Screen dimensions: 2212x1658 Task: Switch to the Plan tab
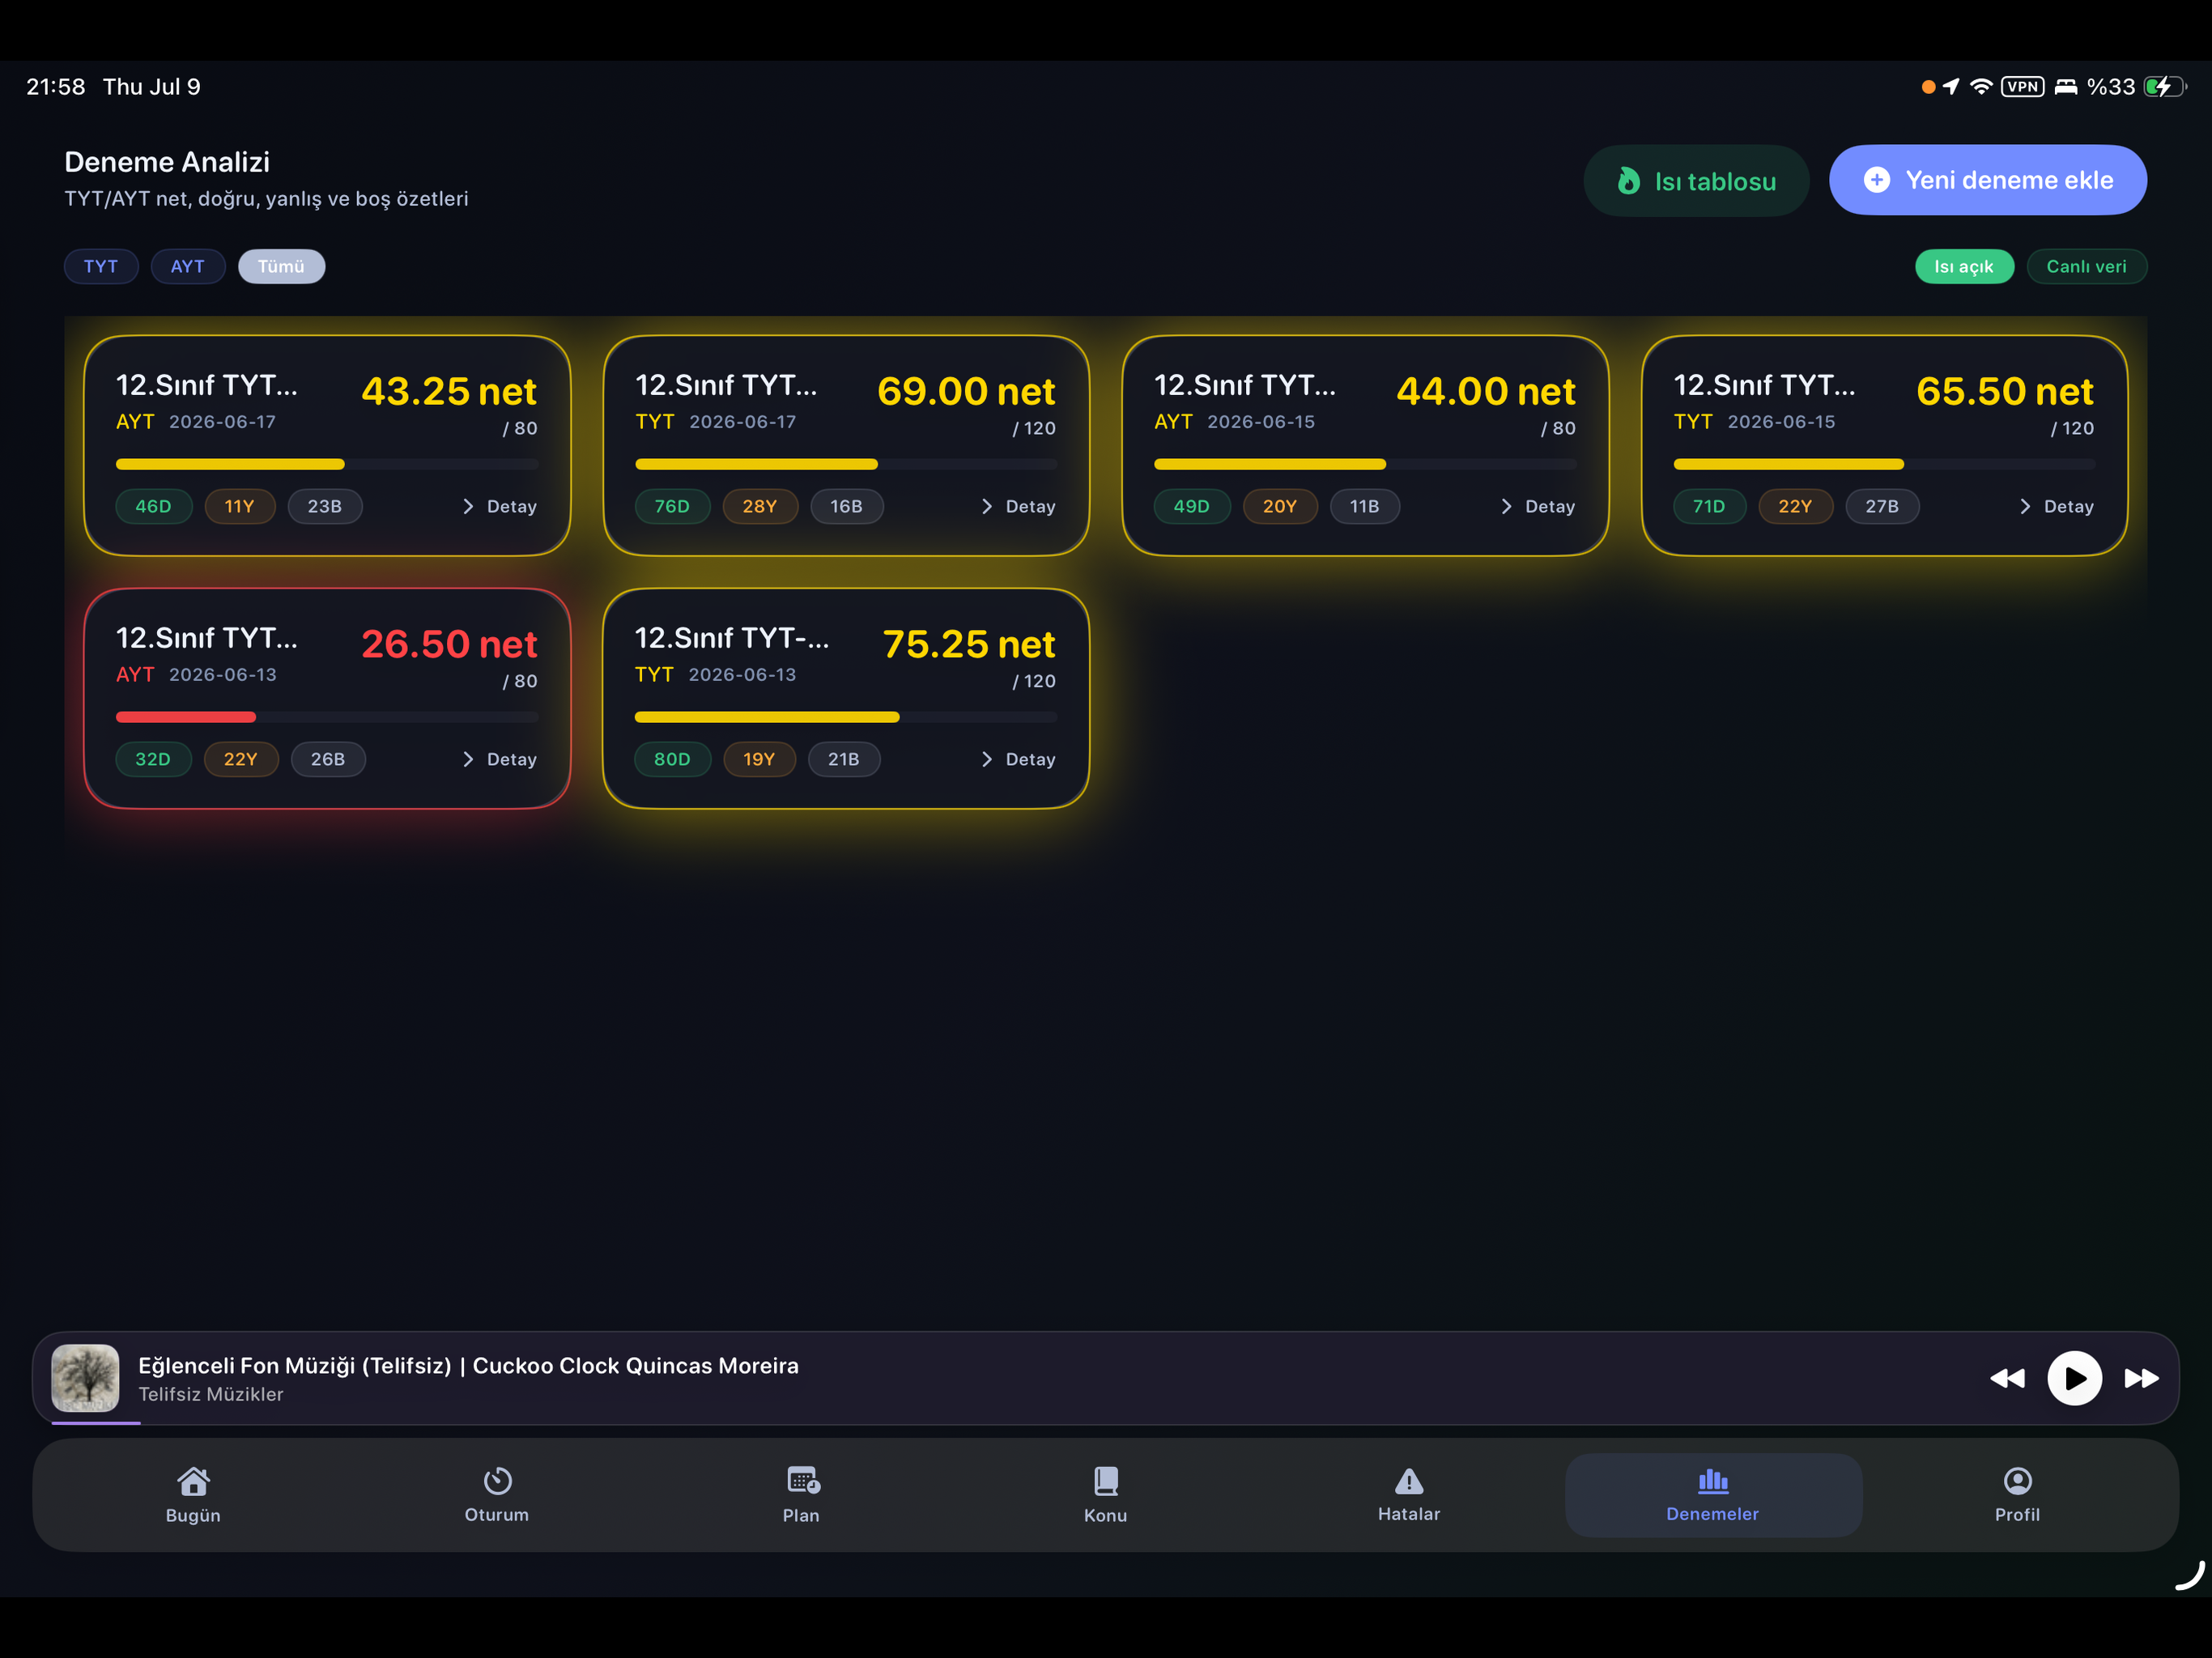pyautogui.click(x=801, y=1495)
